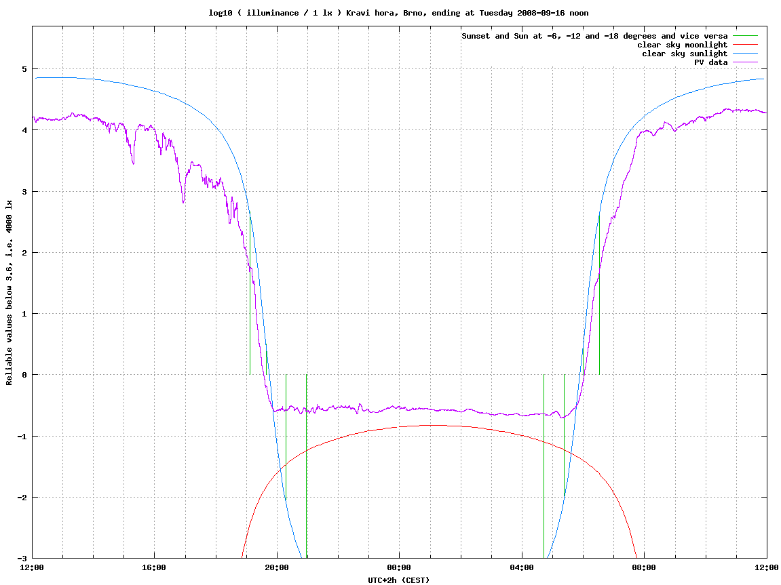Click the legend entry beginning 'Sunset and Sun'
Viewport: 781px width, 585px height.
point(594,36)
